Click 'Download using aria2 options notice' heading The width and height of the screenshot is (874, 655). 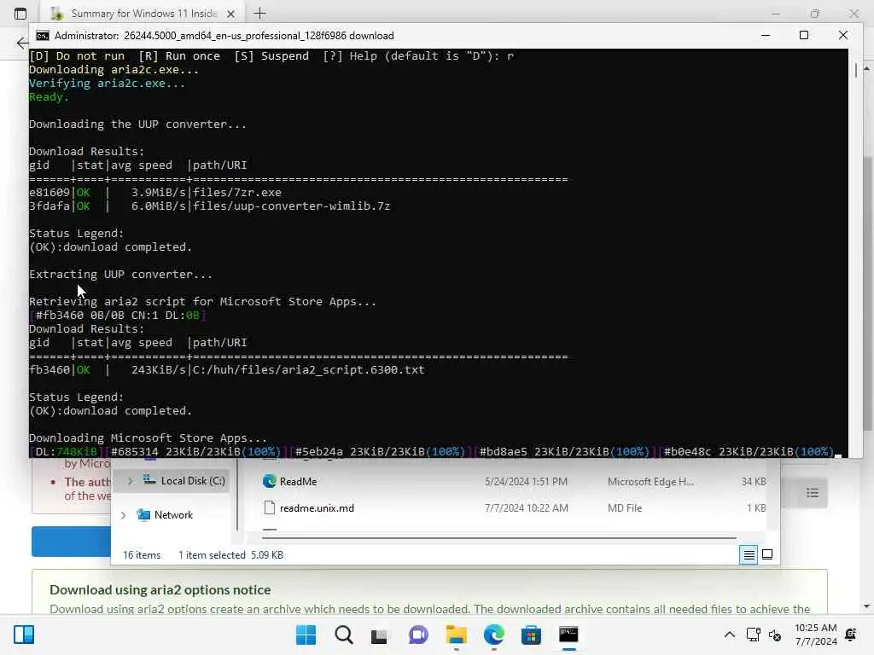click(160, 589)
